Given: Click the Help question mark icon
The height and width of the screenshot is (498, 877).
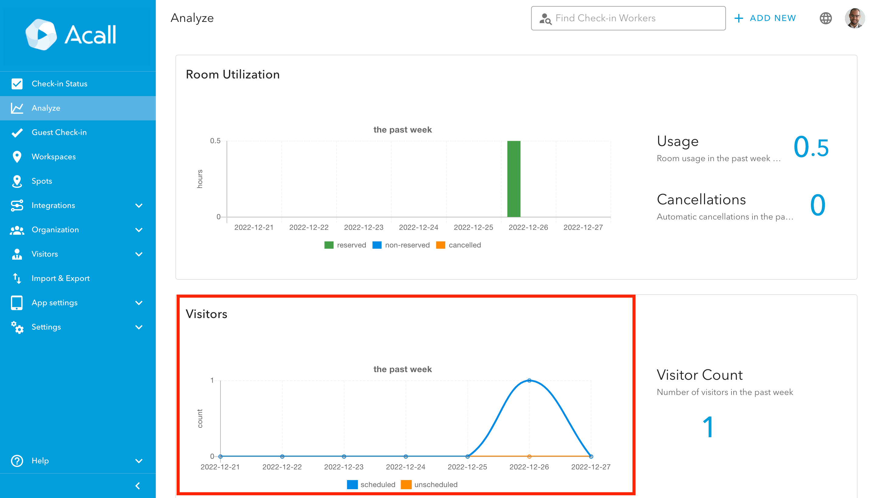Looking at the screenshot, I should 17,461.
